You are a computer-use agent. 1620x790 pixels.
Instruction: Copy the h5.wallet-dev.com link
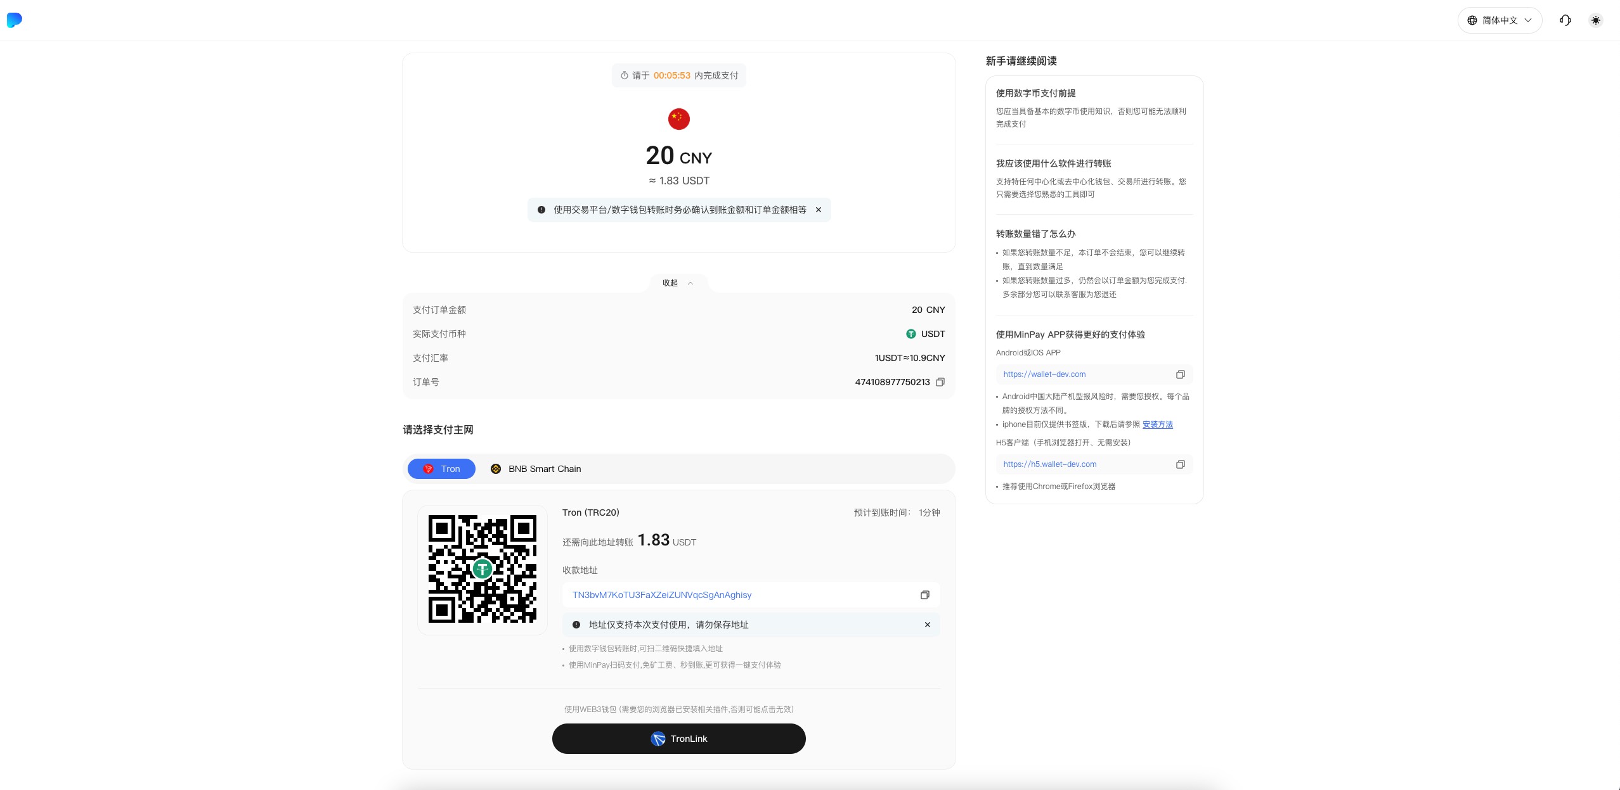[x=1180, y=464]
